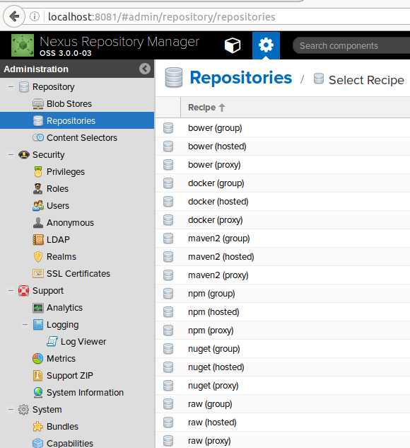
Task: Click the Content Selectors icon
Action: coord(38,138)
